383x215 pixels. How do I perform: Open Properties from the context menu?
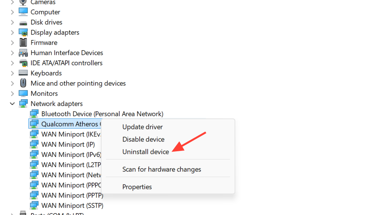(137, 187)
